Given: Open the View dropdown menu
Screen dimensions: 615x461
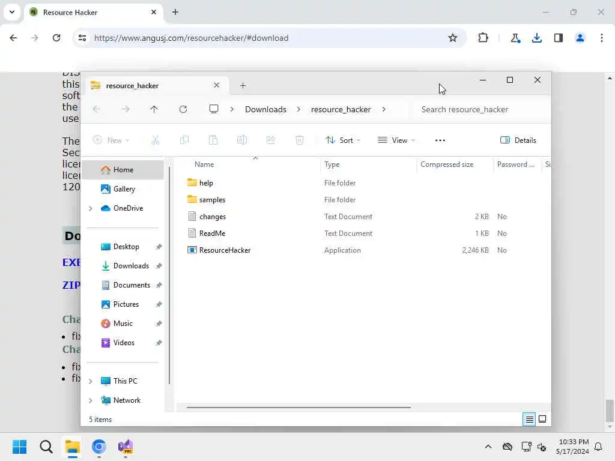Looking at the screenshot, I should click(x=396, y=140).
